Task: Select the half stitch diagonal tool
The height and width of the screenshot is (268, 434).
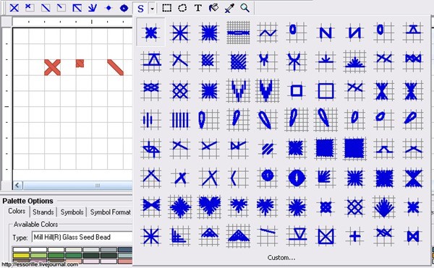Action: pos(46,8)
